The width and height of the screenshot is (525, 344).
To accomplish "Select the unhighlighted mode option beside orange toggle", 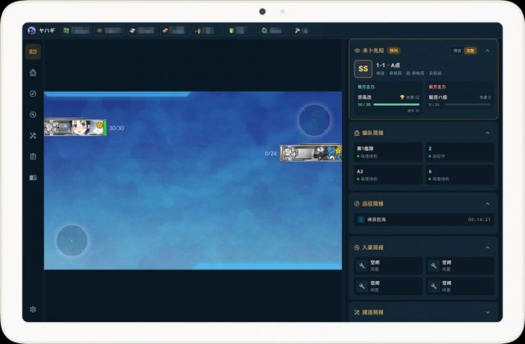I will coord(457,51).
